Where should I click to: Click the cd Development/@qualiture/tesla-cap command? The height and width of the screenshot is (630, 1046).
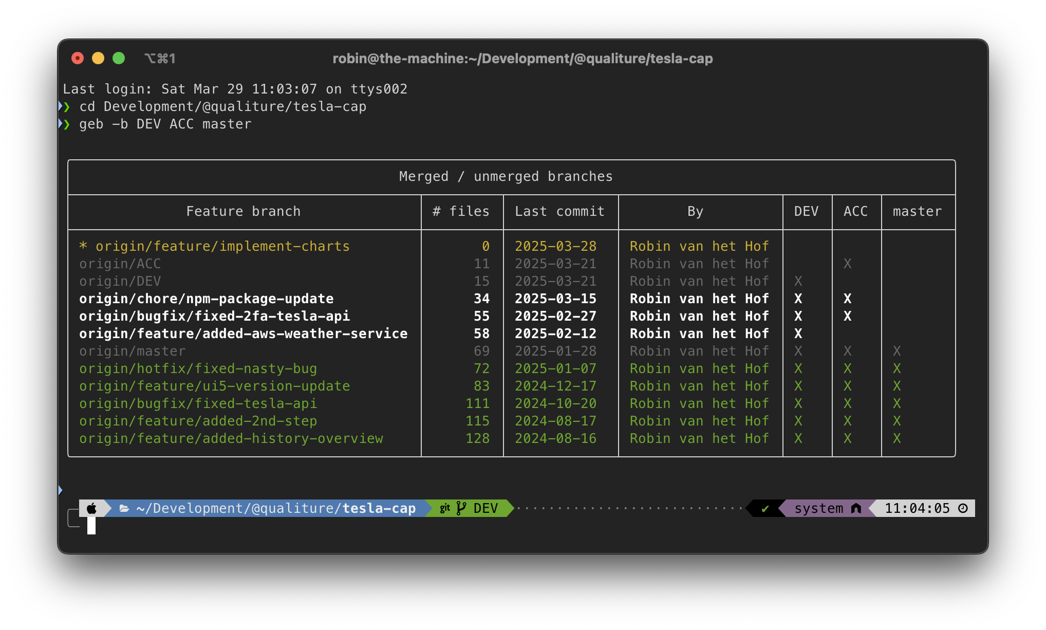point(222,106)
